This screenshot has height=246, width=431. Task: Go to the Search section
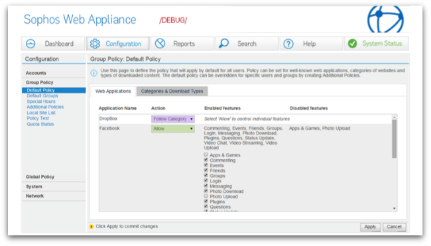pyautogui.click(x=247, y=44)
